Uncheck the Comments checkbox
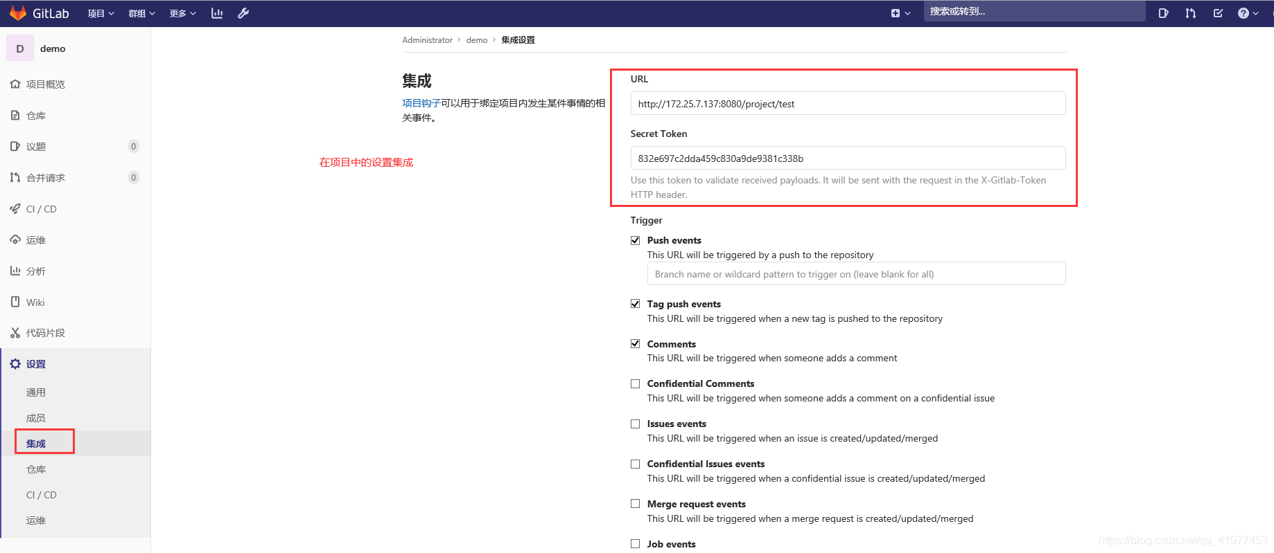 pos(635,344)
